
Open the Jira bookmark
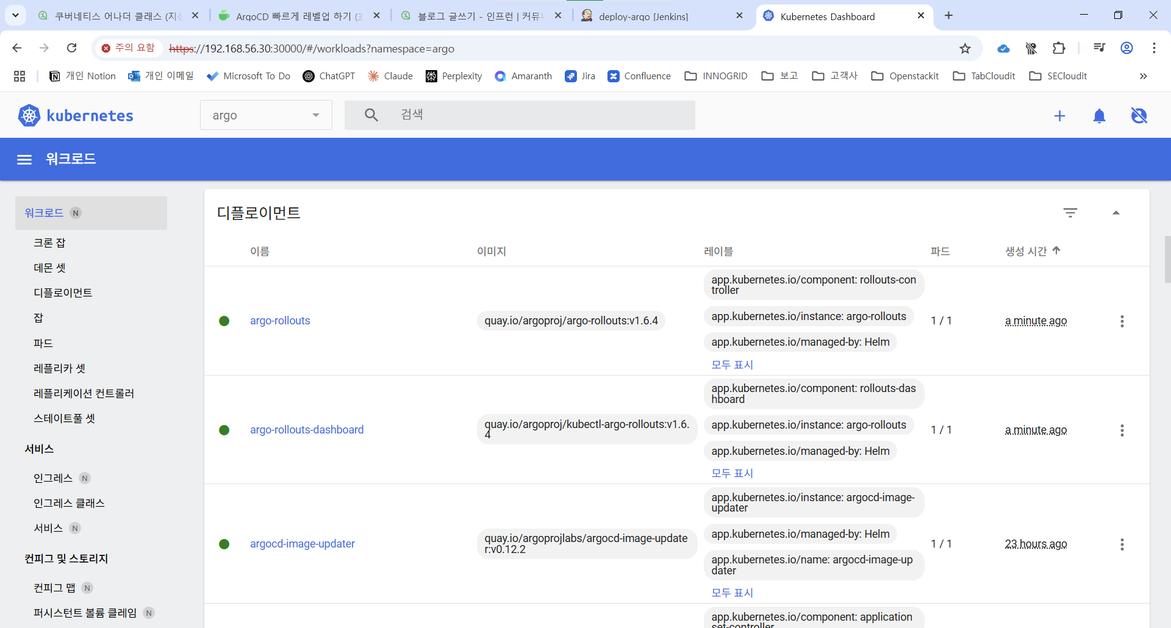pos(580,76)
